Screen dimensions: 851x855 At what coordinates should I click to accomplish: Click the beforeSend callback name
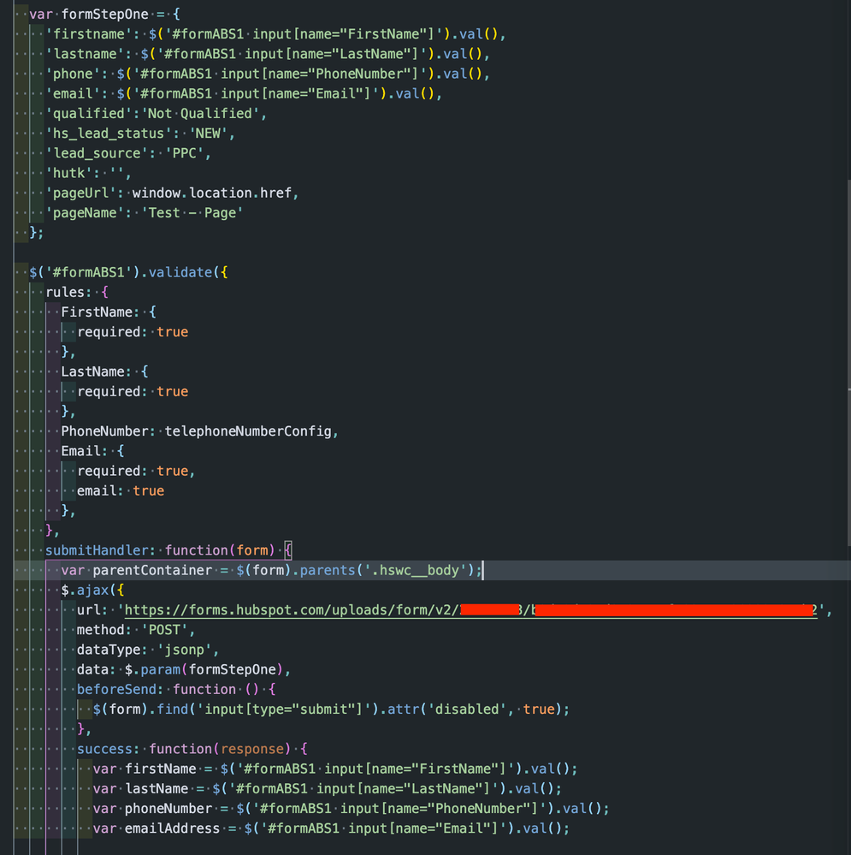pyautogui.click(x=118, y=689)
